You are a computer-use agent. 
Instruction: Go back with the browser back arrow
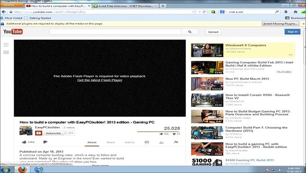point(3,12)
